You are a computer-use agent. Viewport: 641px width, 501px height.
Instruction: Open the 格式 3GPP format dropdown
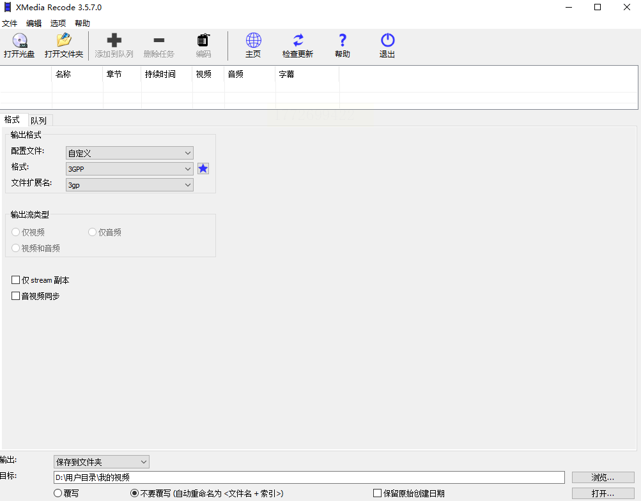click(130, 169)
